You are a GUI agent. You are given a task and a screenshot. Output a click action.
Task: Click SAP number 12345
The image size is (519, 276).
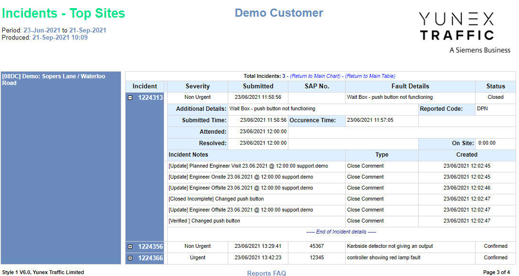317,257
